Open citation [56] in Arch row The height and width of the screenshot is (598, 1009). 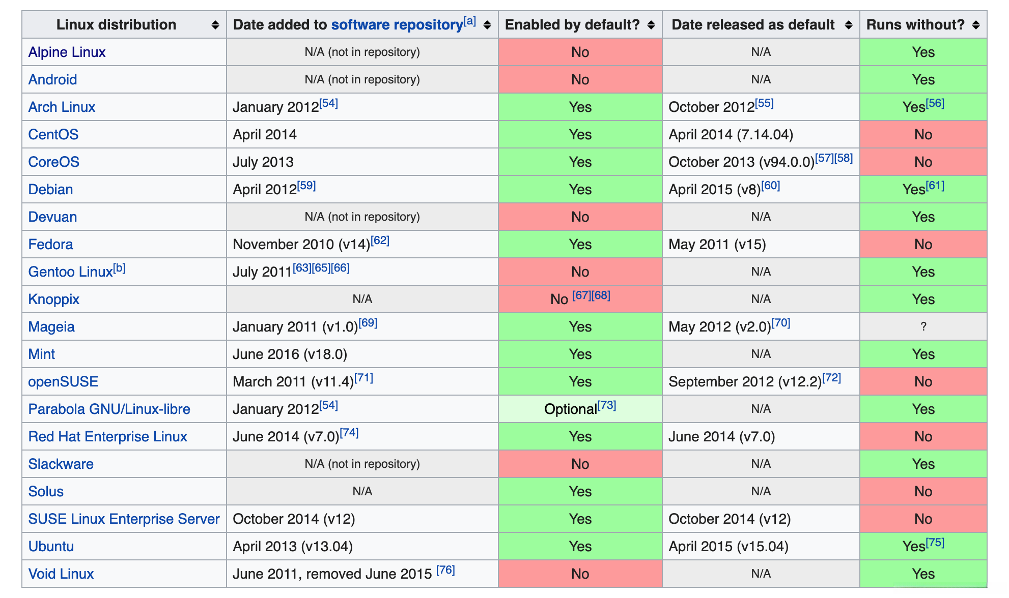click(x=935, y=103)
